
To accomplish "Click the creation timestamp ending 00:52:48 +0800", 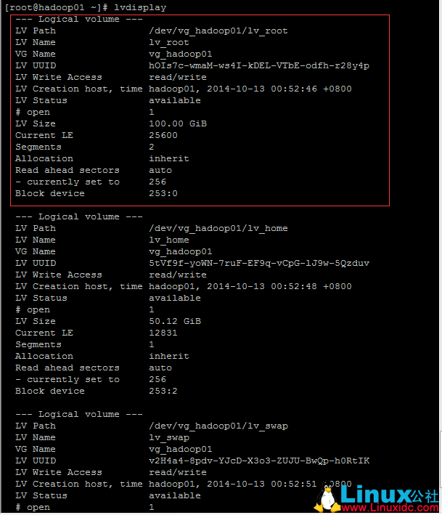I will (x=279, y=286).
